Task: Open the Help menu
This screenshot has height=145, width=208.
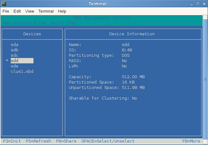Action: tap(62, 11)
